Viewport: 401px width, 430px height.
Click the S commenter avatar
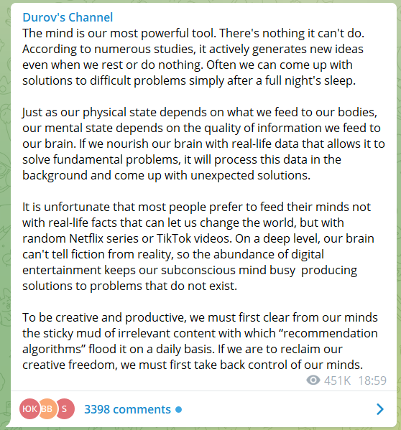[x=65, y=409]
